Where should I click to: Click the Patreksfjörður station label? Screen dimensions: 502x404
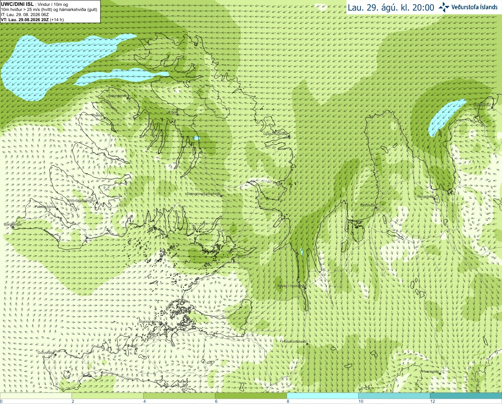[x=45, y=206]
